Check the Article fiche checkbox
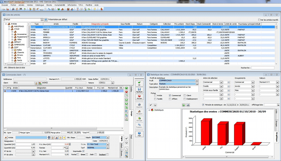This screenshot has width=281, height=161. click(155, 95)
